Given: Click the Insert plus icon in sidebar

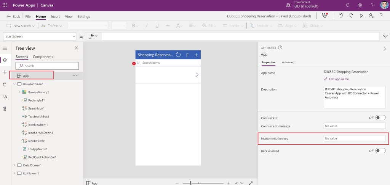Looking at the screenshot, I should [x=5, y=72].
